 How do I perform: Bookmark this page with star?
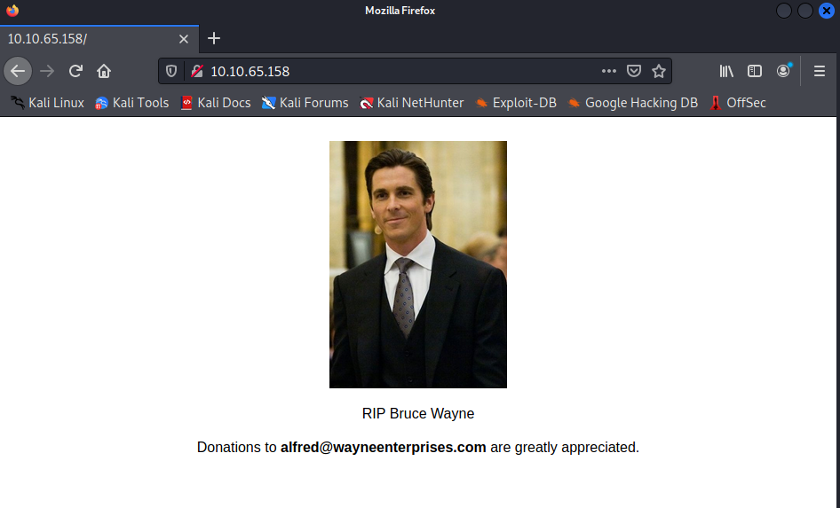coord(659,71)
